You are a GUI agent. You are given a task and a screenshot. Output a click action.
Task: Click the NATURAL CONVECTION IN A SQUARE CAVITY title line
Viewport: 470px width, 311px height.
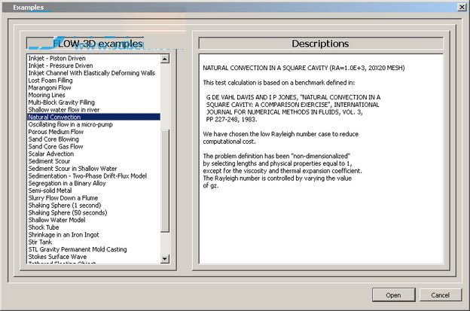(x=304, y=68)
